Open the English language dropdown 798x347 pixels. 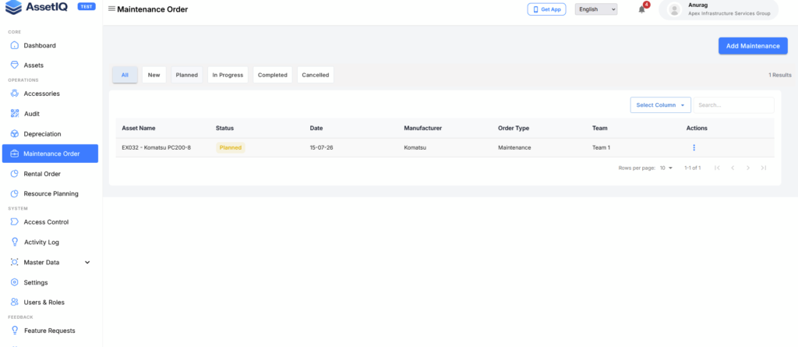point(596,9)
